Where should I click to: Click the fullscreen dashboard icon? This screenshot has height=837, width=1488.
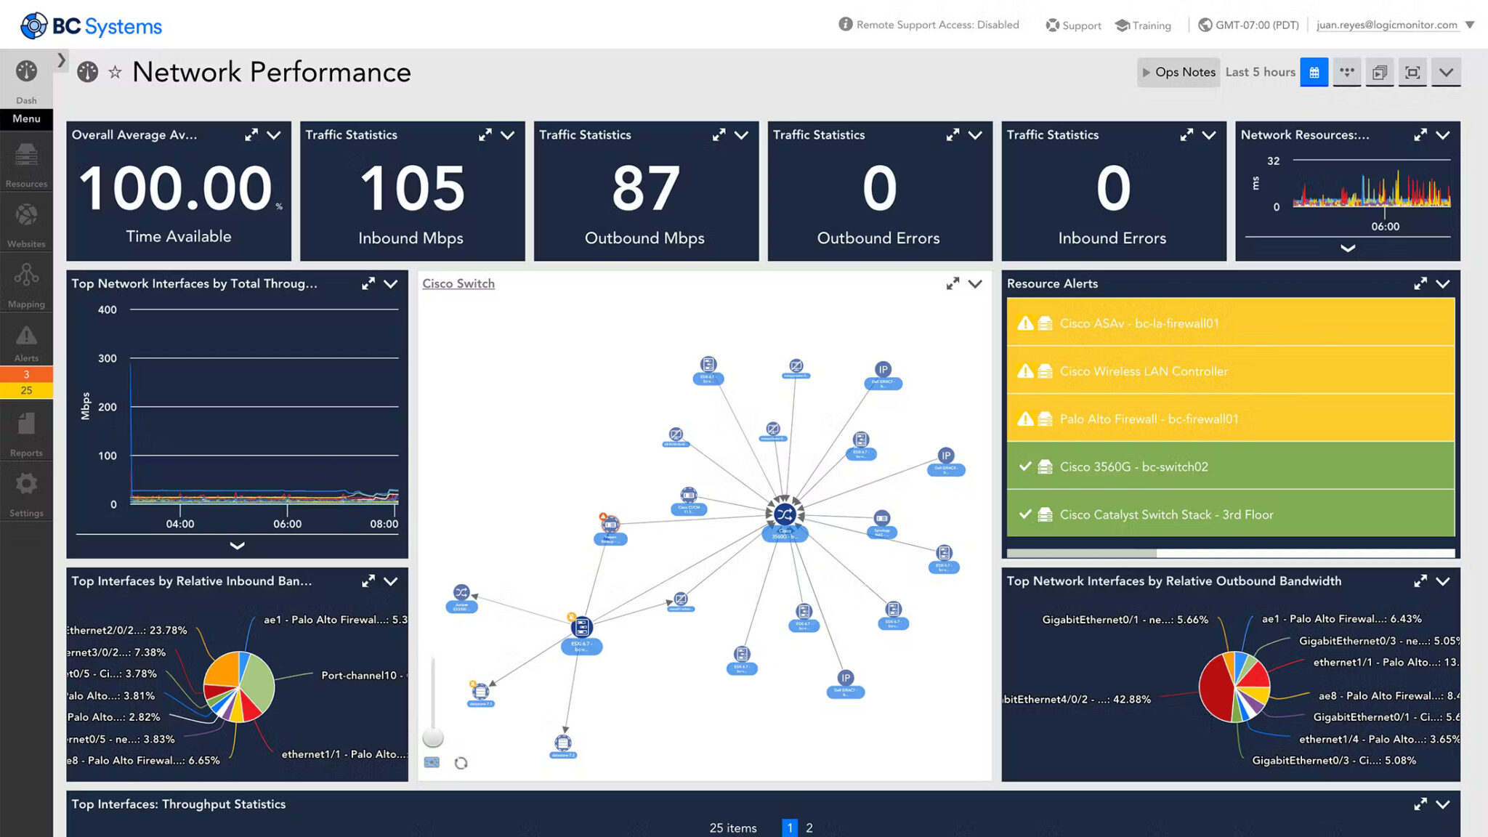pyautogui.click(x=1412, y=73)
